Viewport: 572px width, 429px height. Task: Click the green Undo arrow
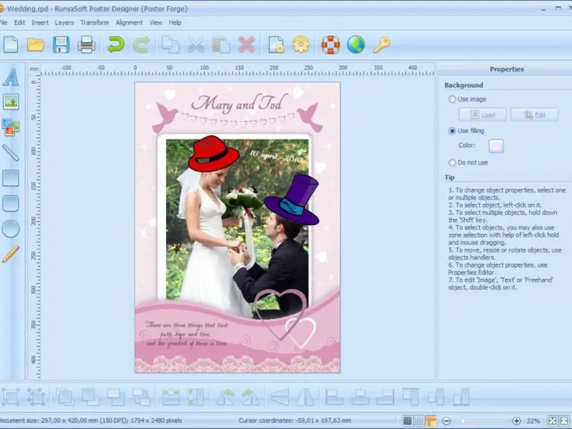coord(114,45)
